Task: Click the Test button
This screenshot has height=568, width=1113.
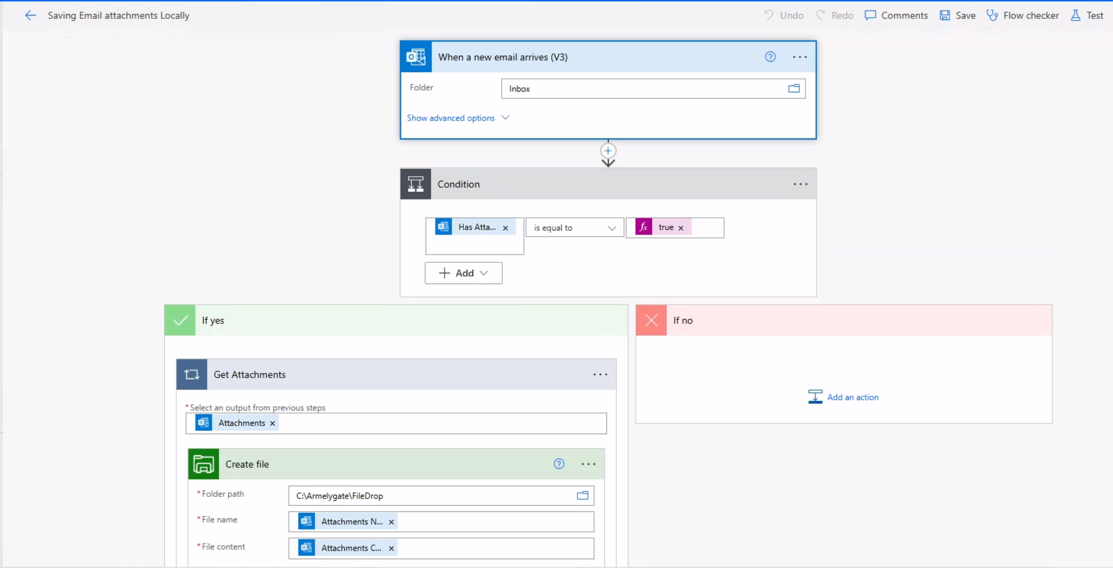Action: [1087, 16]
